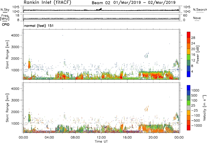
Task: Click the '10^5' left tick of noise panel
Action: [x=16, y=7]
